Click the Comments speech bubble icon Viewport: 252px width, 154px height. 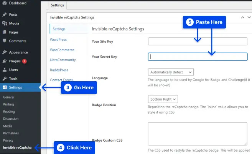pos(5,41)
